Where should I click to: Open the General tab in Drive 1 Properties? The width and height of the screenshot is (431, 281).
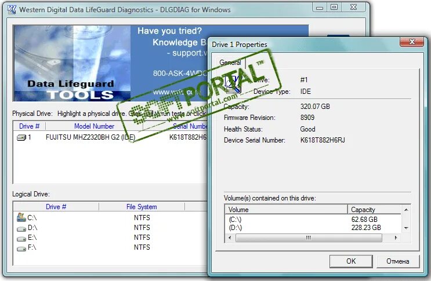230,63
